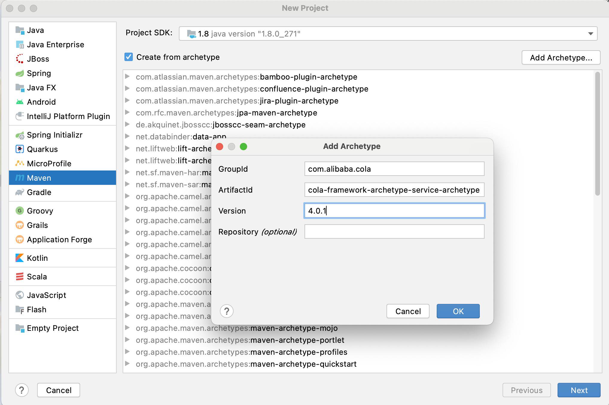Go to Next in New Project
This screenshot has height=405, width=609.
pos(579,390)
